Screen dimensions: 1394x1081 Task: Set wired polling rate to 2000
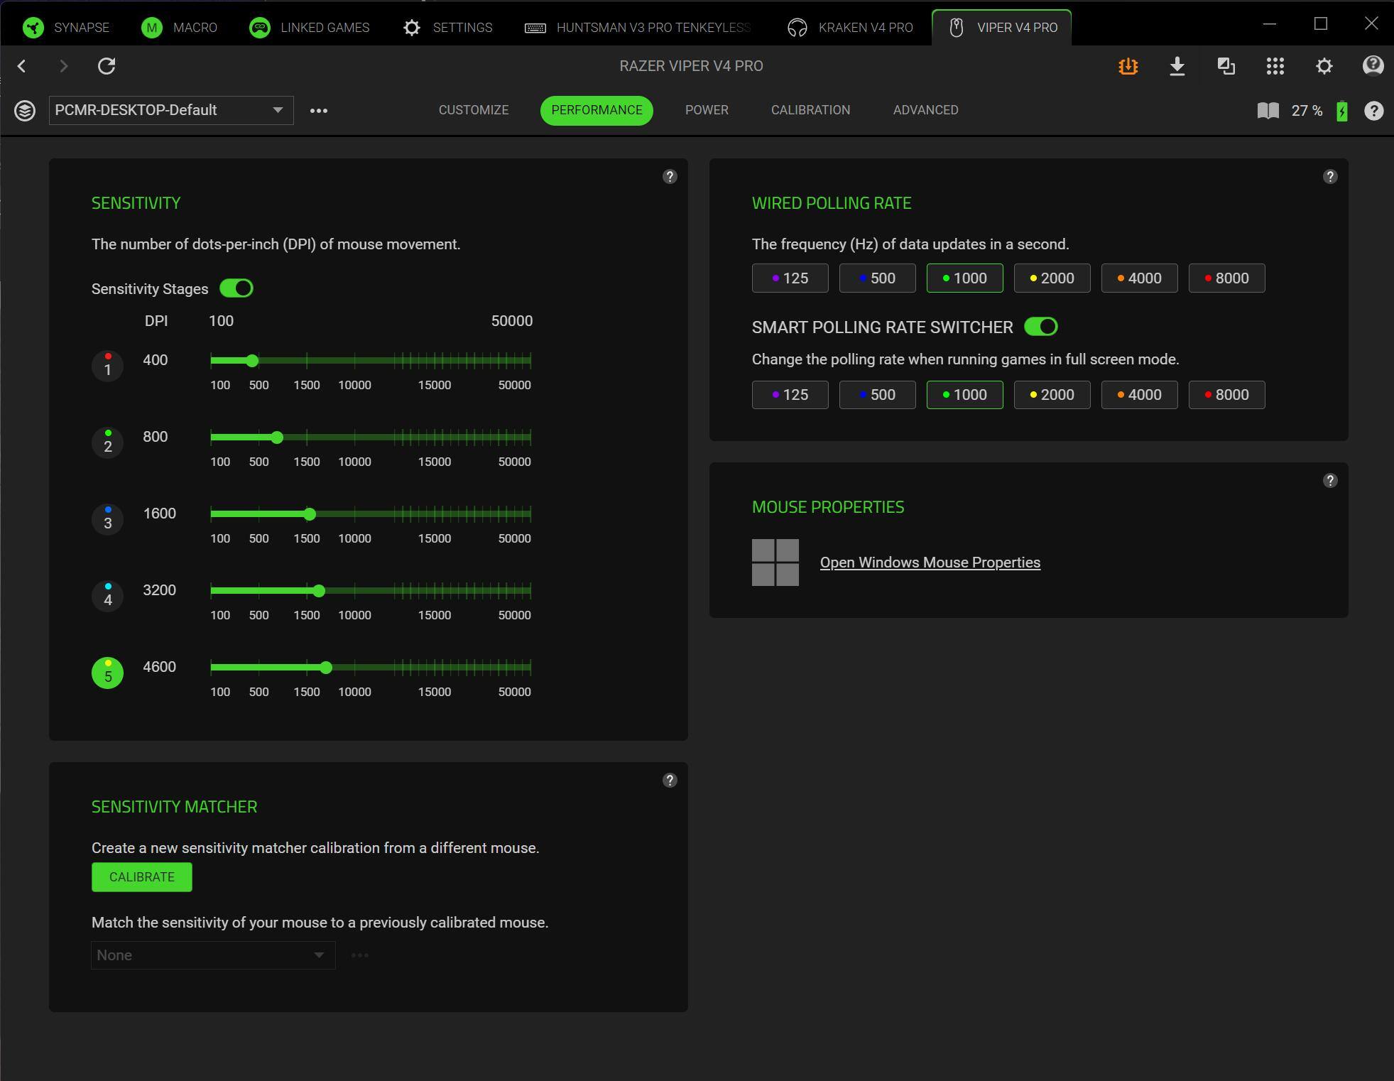[x=1052, y=278]
